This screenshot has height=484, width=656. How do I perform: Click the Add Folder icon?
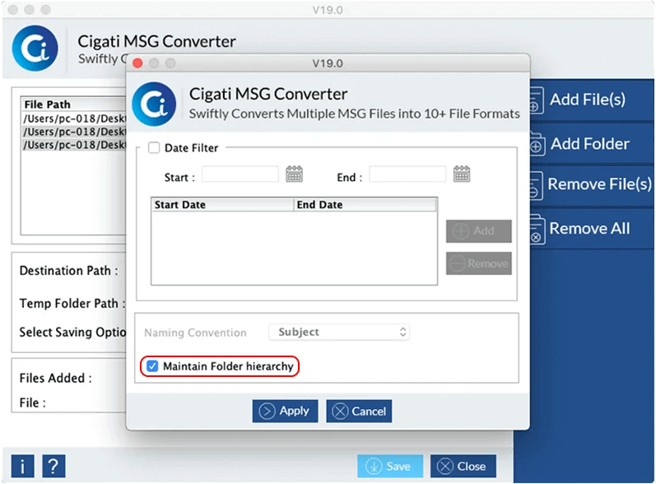coord(537,144)
